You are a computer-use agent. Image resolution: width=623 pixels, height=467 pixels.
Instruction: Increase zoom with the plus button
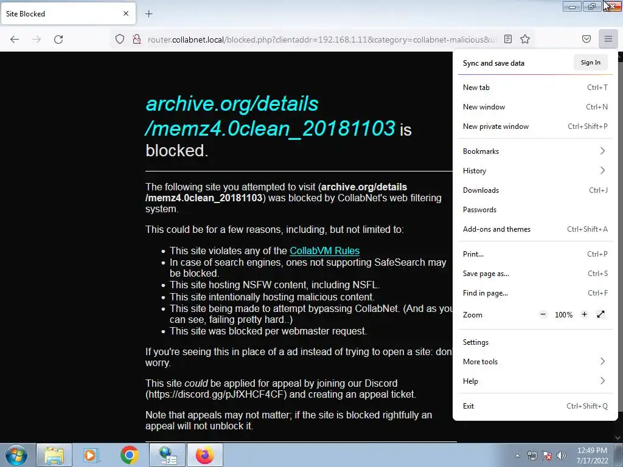(584, 314)
